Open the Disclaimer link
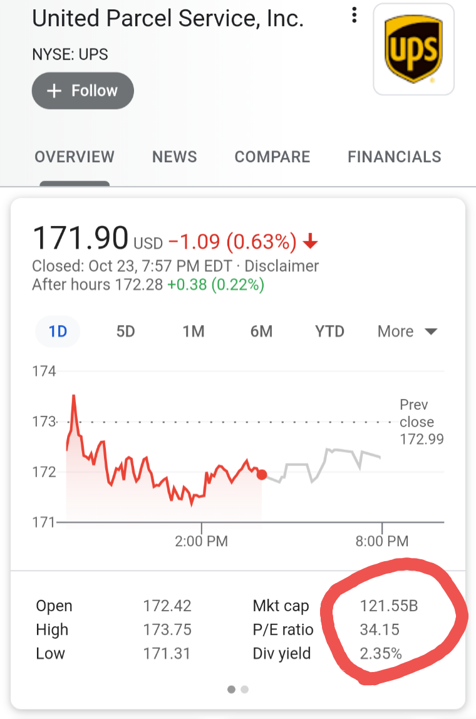Viewport: 476px width, 719px height. coord(282,266)
